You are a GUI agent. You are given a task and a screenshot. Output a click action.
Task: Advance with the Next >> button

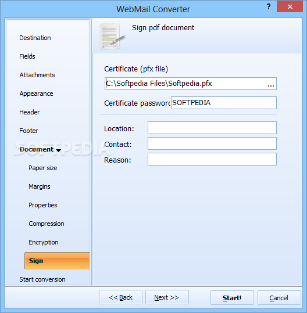coord(167,297)
